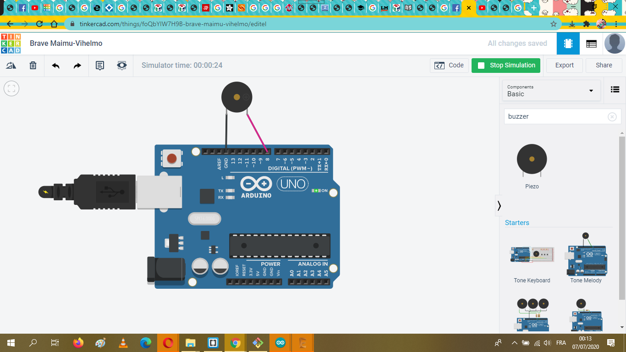This screenshot has height=352, width=626.
Task: Open File Explorer from the taskbar
Action: tap(191, 343)
